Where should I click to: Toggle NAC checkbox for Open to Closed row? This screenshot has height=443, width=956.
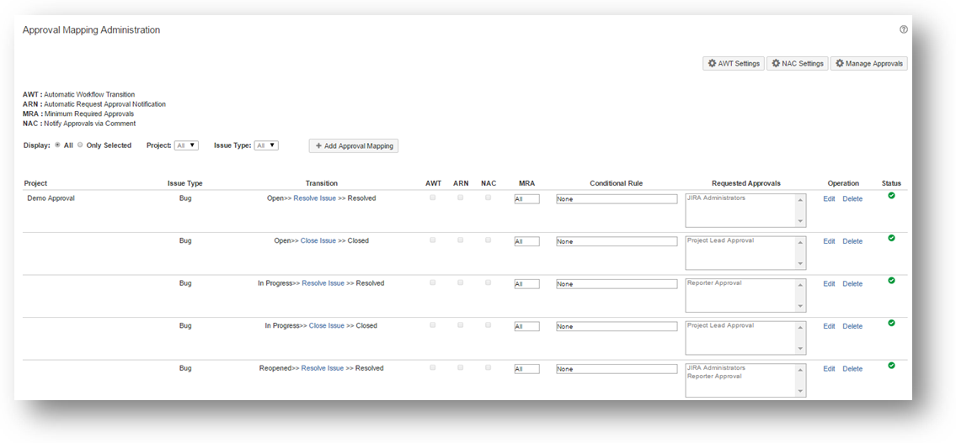(488, 240)
